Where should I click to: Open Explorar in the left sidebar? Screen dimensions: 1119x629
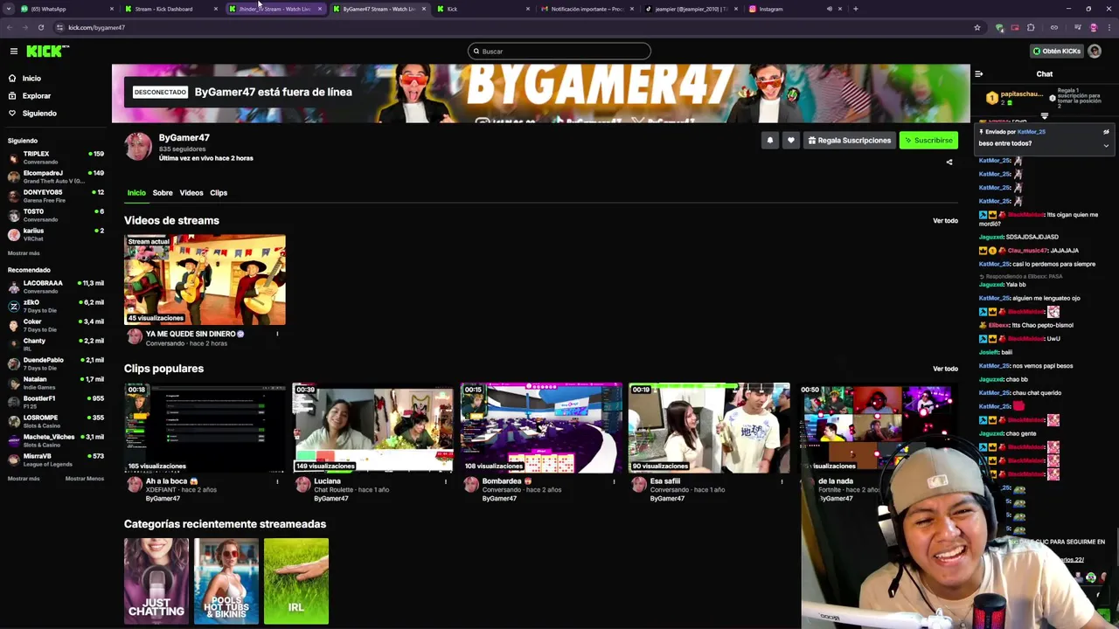(x=37, y=96)
